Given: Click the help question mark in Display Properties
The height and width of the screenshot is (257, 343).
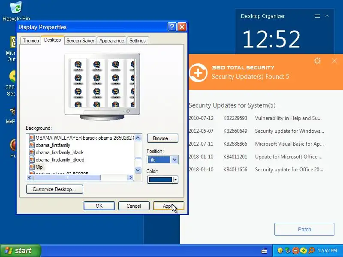Looking at the screenshot, I should tap(172, 27).
